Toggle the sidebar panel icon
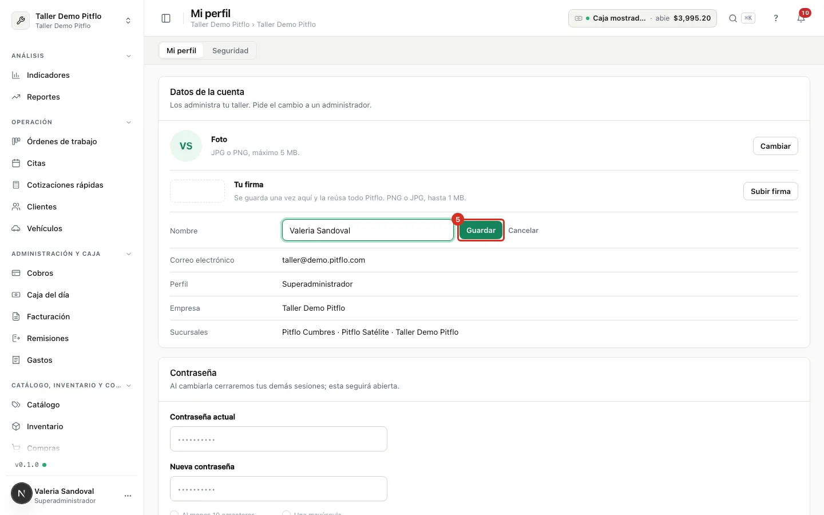This screenshot has width=824, height=515. tap(166, 18)
